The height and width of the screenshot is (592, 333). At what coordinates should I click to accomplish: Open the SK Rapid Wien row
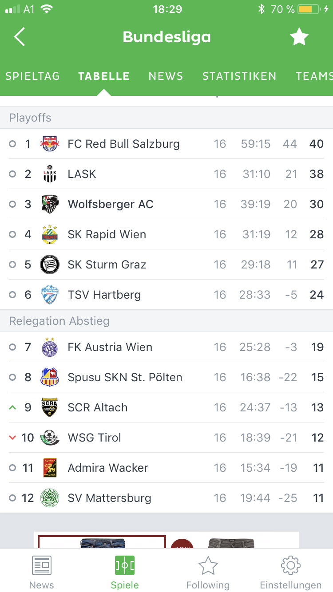pos(166,234)
